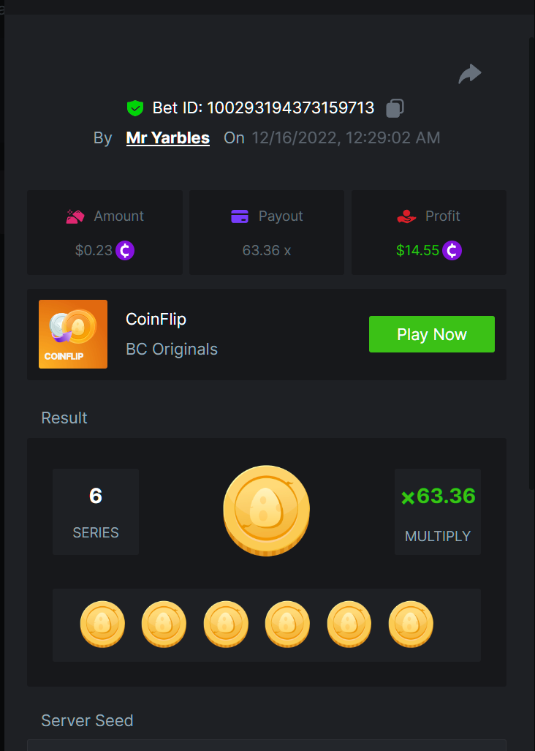Click the pink Amount icon
Image resolution: width=535 pixels, height=751 pixels.
(75, 216)
